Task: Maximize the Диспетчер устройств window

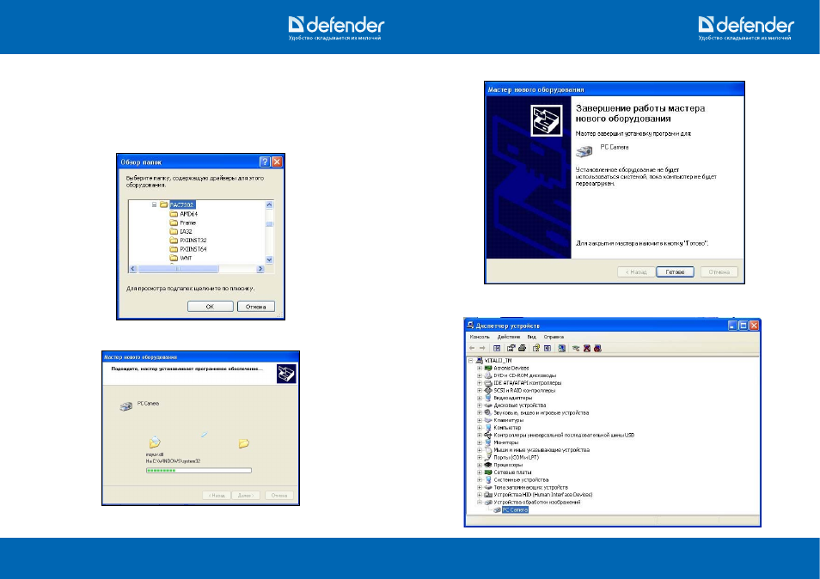Action: (x=744, y=326)
